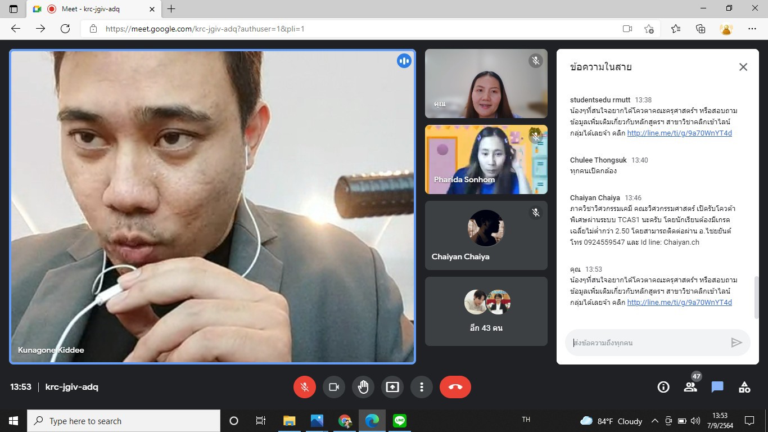Close the Meet krc-jgiv-adq tab
The image size is (768, 432).
point(152,9)
